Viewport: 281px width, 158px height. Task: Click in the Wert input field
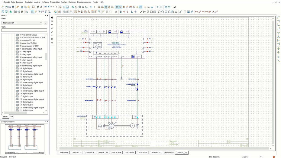pos(24,30)
